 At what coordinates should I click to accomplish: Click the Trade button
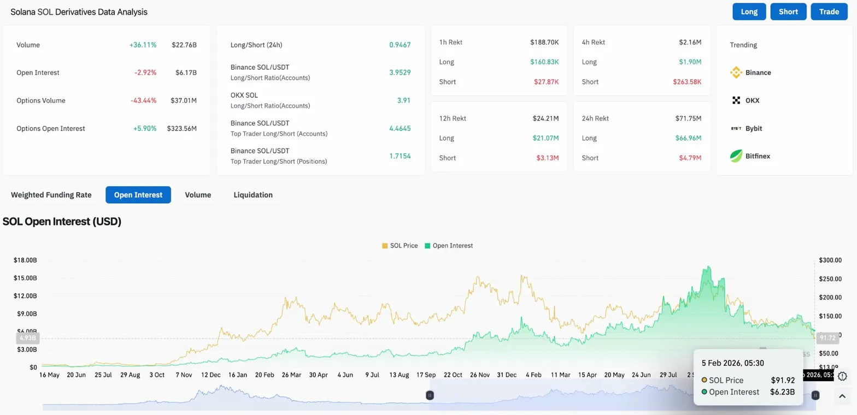click(829, 11)
